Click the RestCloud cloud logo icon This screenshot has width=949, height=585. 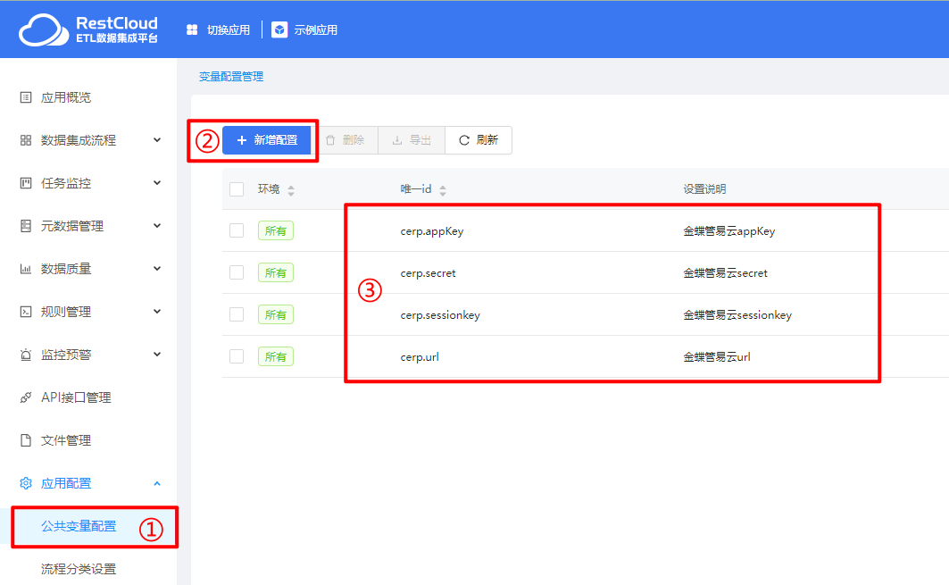pos(43,29)
